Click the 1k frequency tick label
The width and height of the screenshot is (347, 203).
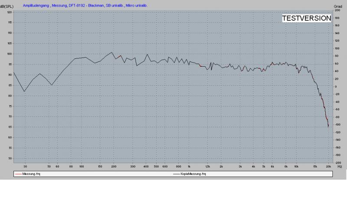189,167
